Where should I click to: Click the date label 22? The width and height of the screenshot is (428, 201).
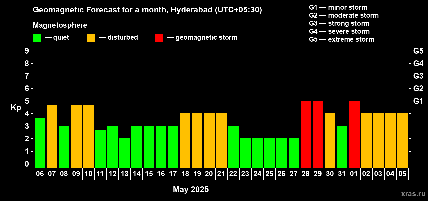tap(233, 174)
